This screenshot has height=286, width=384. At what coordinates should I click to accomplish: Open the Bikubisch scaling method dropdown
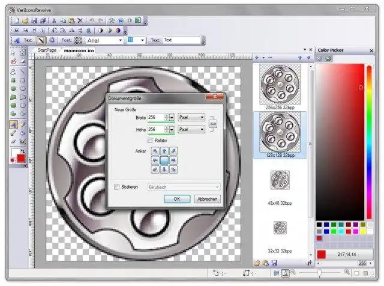click(x=184, y=187)
